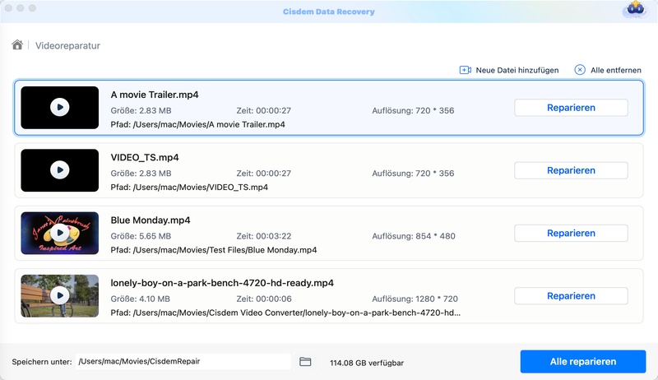Click Alle entfernen label
This screenshot has width=658, height=380.
[x=615, y=71]
